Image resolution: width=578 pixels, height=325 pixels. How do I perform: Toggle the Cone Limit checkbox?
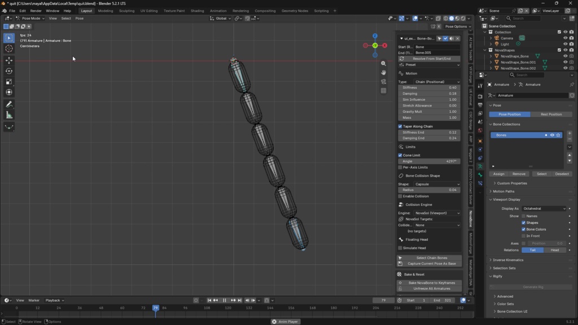pyautogui.click(x=400, y=155)
